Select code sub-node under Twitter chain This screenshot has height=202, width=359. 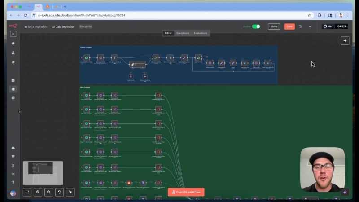[145, 76]
